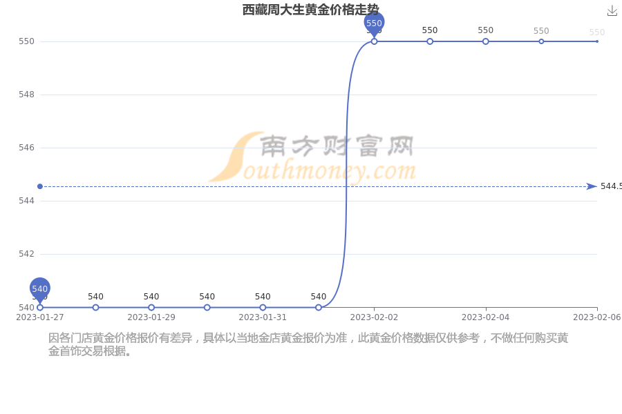Screen dimensions: 622x414
Task: Click the download chart image icon
Action: pos(612,11)
